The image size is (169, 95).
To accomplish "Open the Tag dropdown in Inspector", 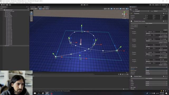I will tap(142, 11).
